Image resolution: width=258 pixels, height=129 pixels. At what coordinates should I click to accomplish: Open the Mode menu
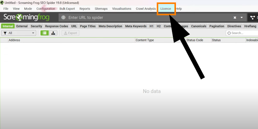tap(28, 9)
